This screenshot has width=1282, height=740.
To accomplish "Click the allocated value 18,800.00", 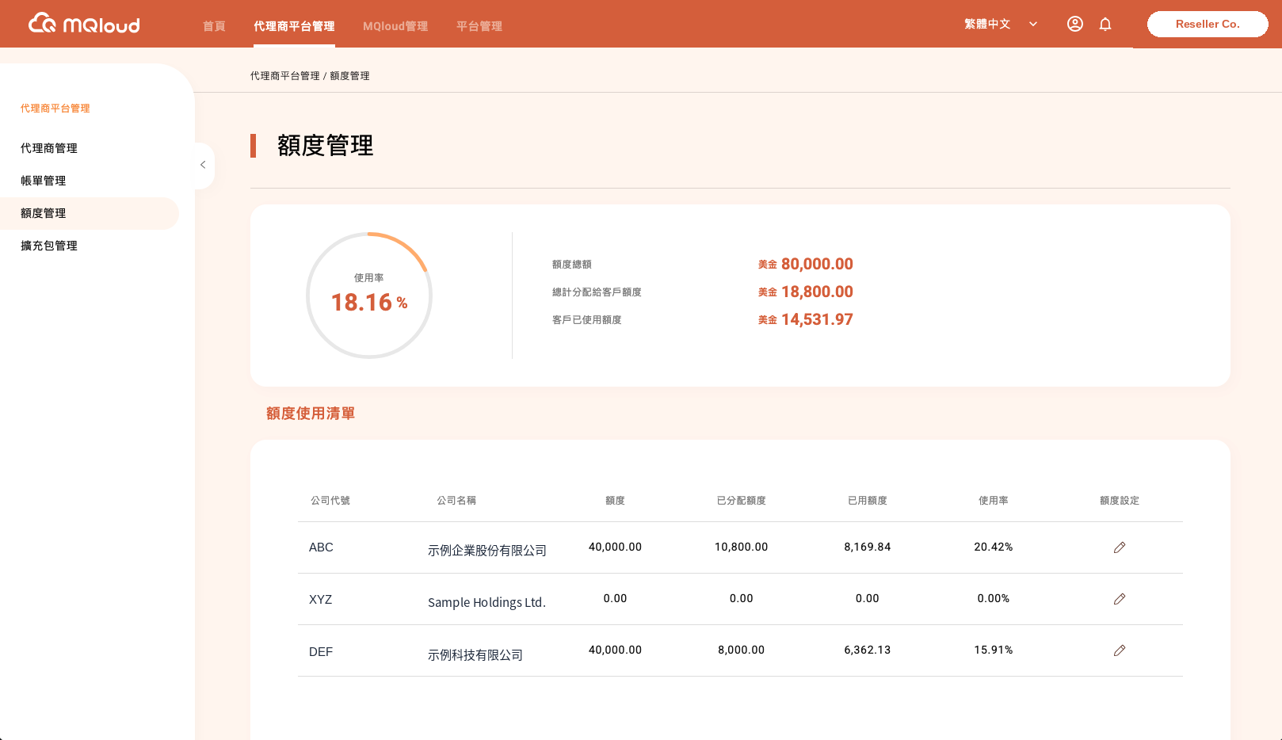I will pos(817,292).
